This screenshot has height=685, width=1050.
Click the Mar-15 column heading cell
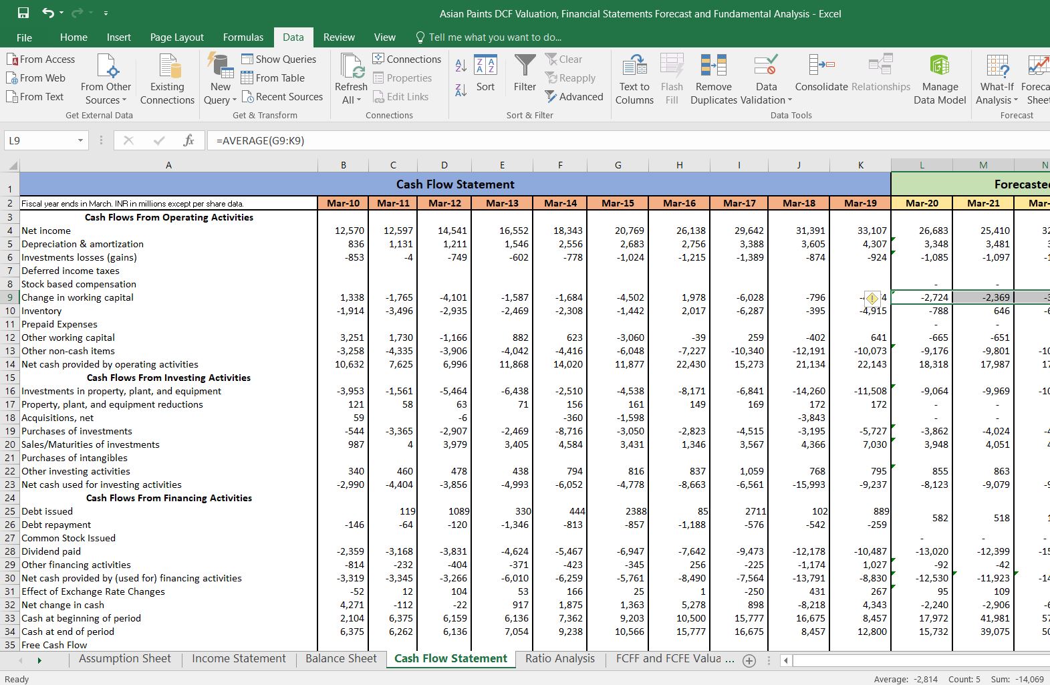point(618,203)
